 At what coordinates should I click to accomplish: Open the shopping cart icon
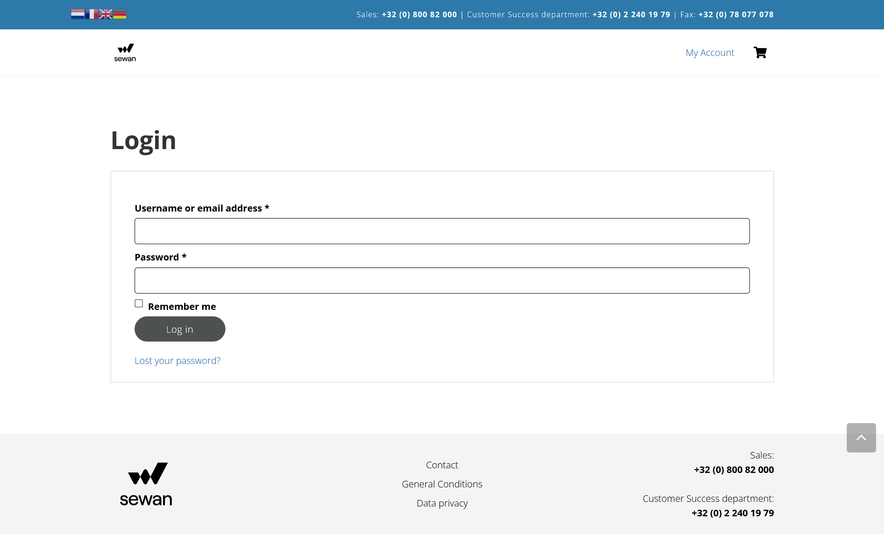click(760, 53)
